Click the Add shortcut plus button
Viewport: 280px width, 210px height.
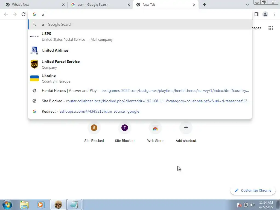[x=186, y=128]
